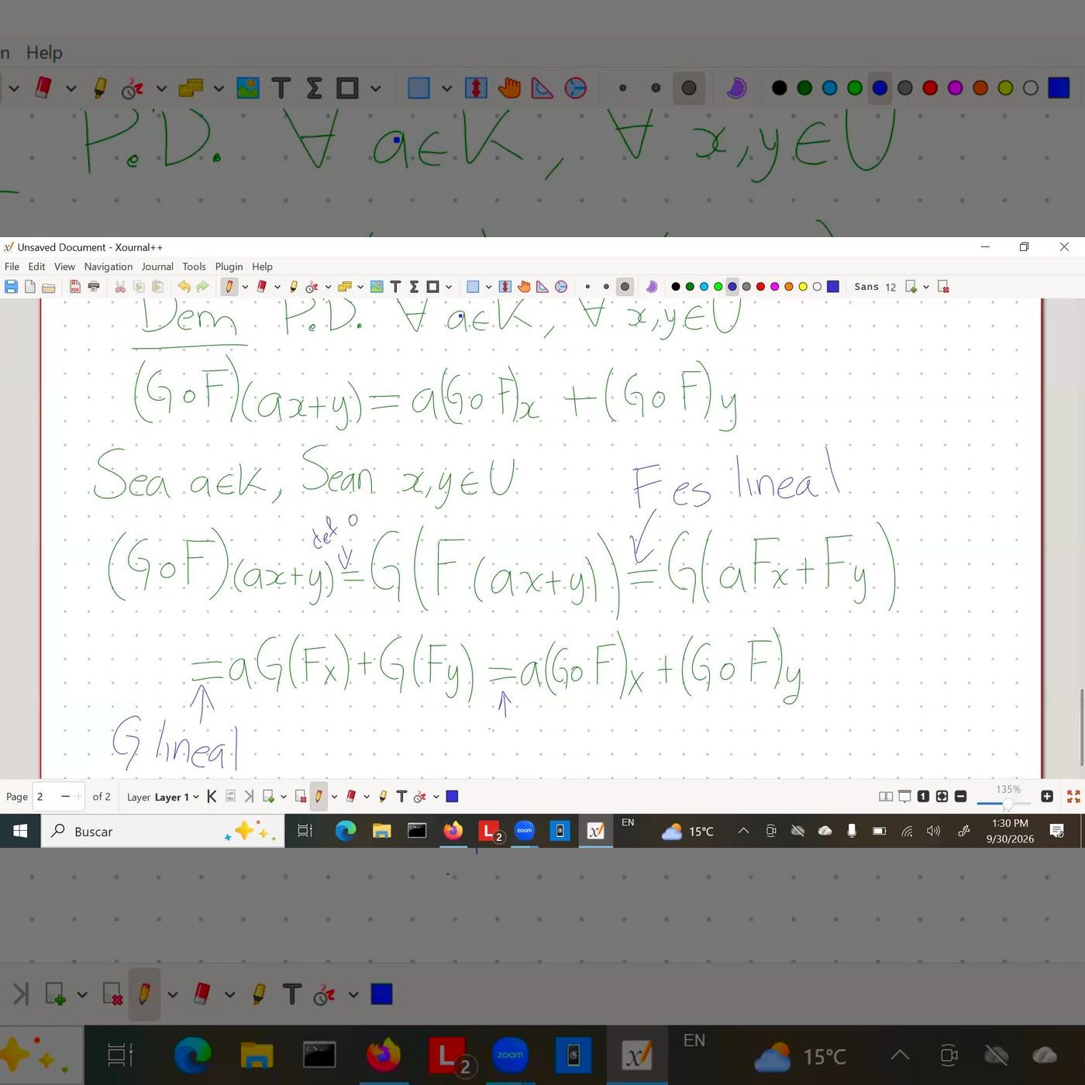Select the LaTeX sigma tool

tap(414, 287)
